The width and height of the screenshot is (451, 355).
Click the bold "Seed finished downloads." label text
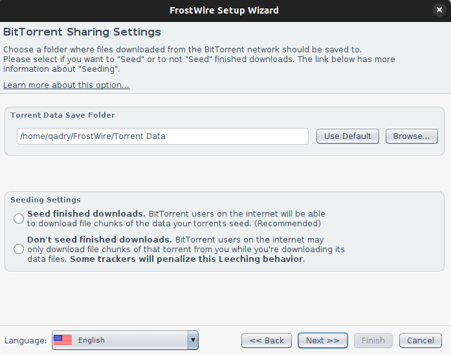coord(86,214)
